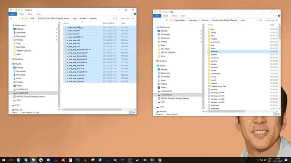
Task: Open recent locations dropdown in weapons window
Action: coord(19,19)
